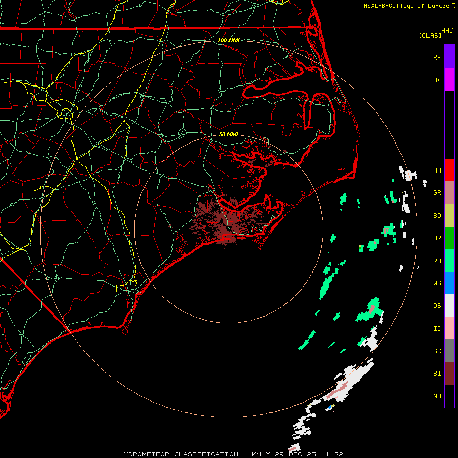The height and width of the screenshot is (458, 458).
Task: Click the ND legend label
Action: 437,396
